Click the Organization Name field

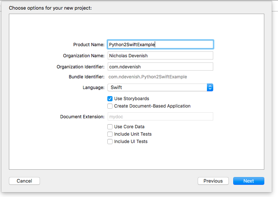[160, 55]
